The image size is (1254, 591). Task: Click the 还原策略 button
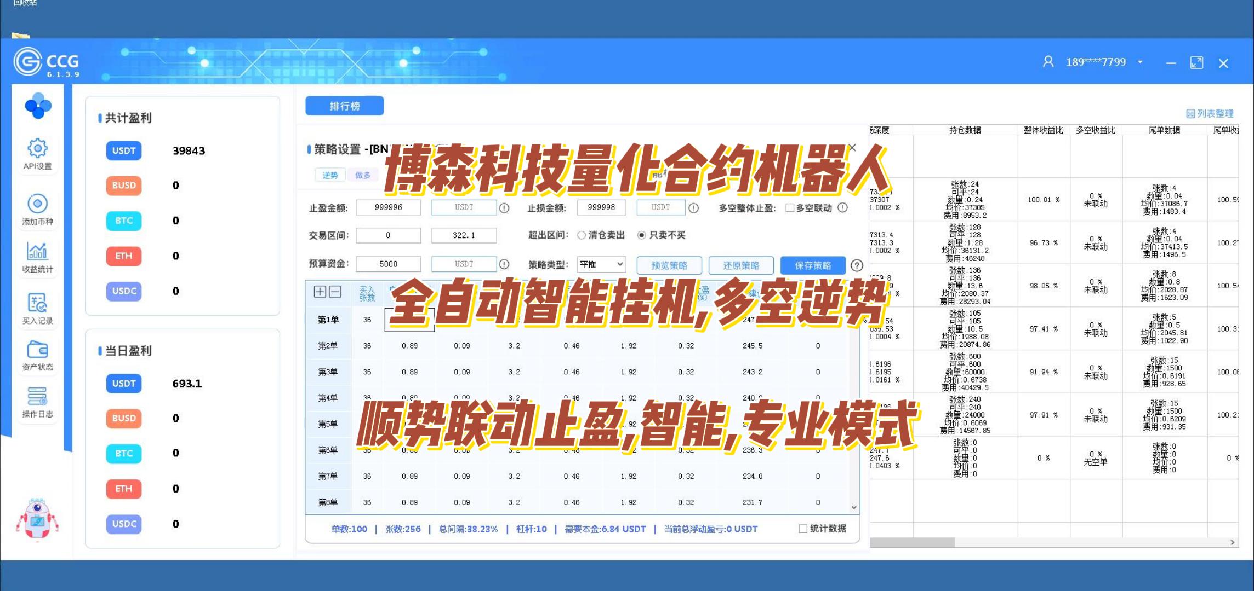[x=741, y=265]
